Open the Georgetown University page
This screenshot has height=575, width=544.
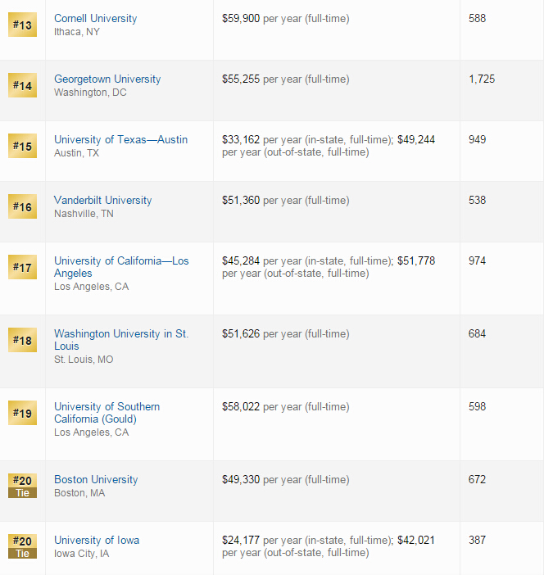click(107, 79)
